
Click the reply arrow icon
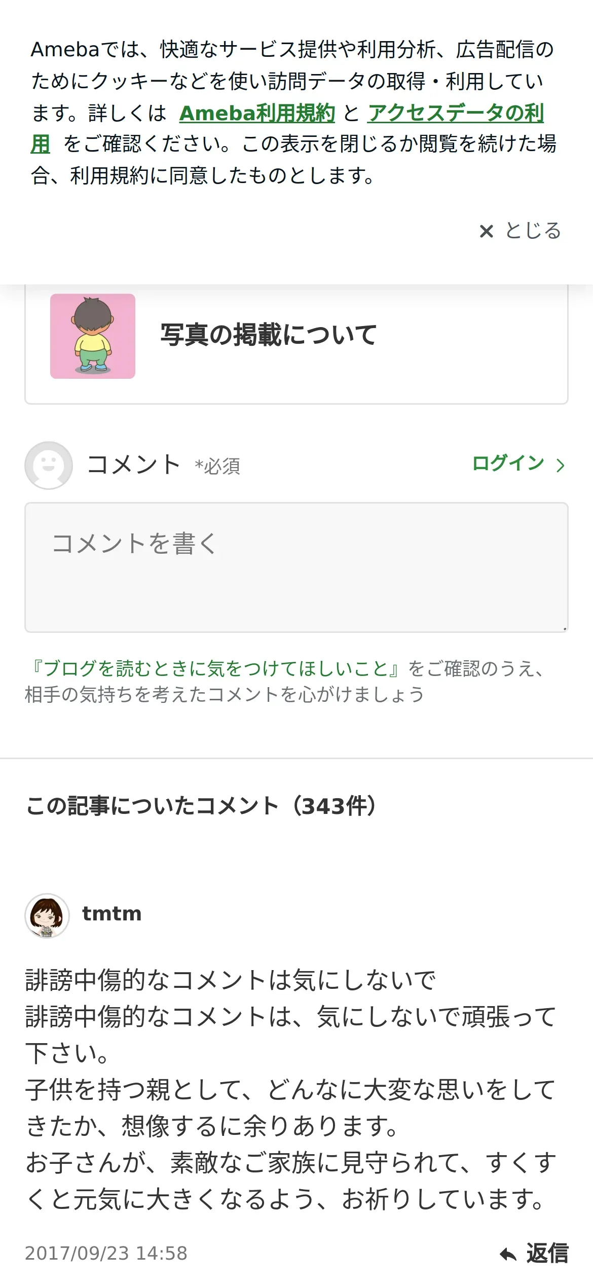(508, 1254)
